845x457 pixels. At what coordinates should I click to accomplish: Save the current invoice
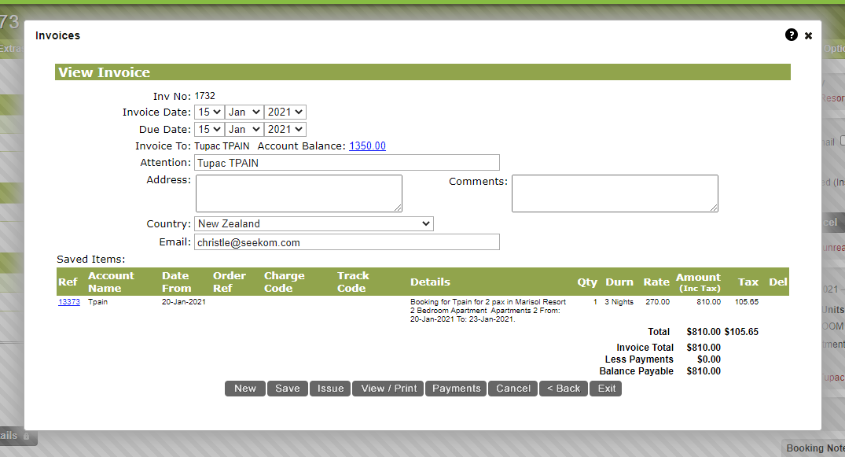[x=287, y=388]
